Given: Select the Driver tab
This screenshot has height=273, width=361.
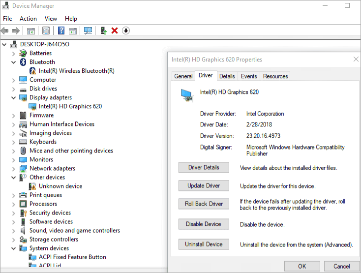Looking at the screenshot, I should pyautogui.click(x=206, y=75).
